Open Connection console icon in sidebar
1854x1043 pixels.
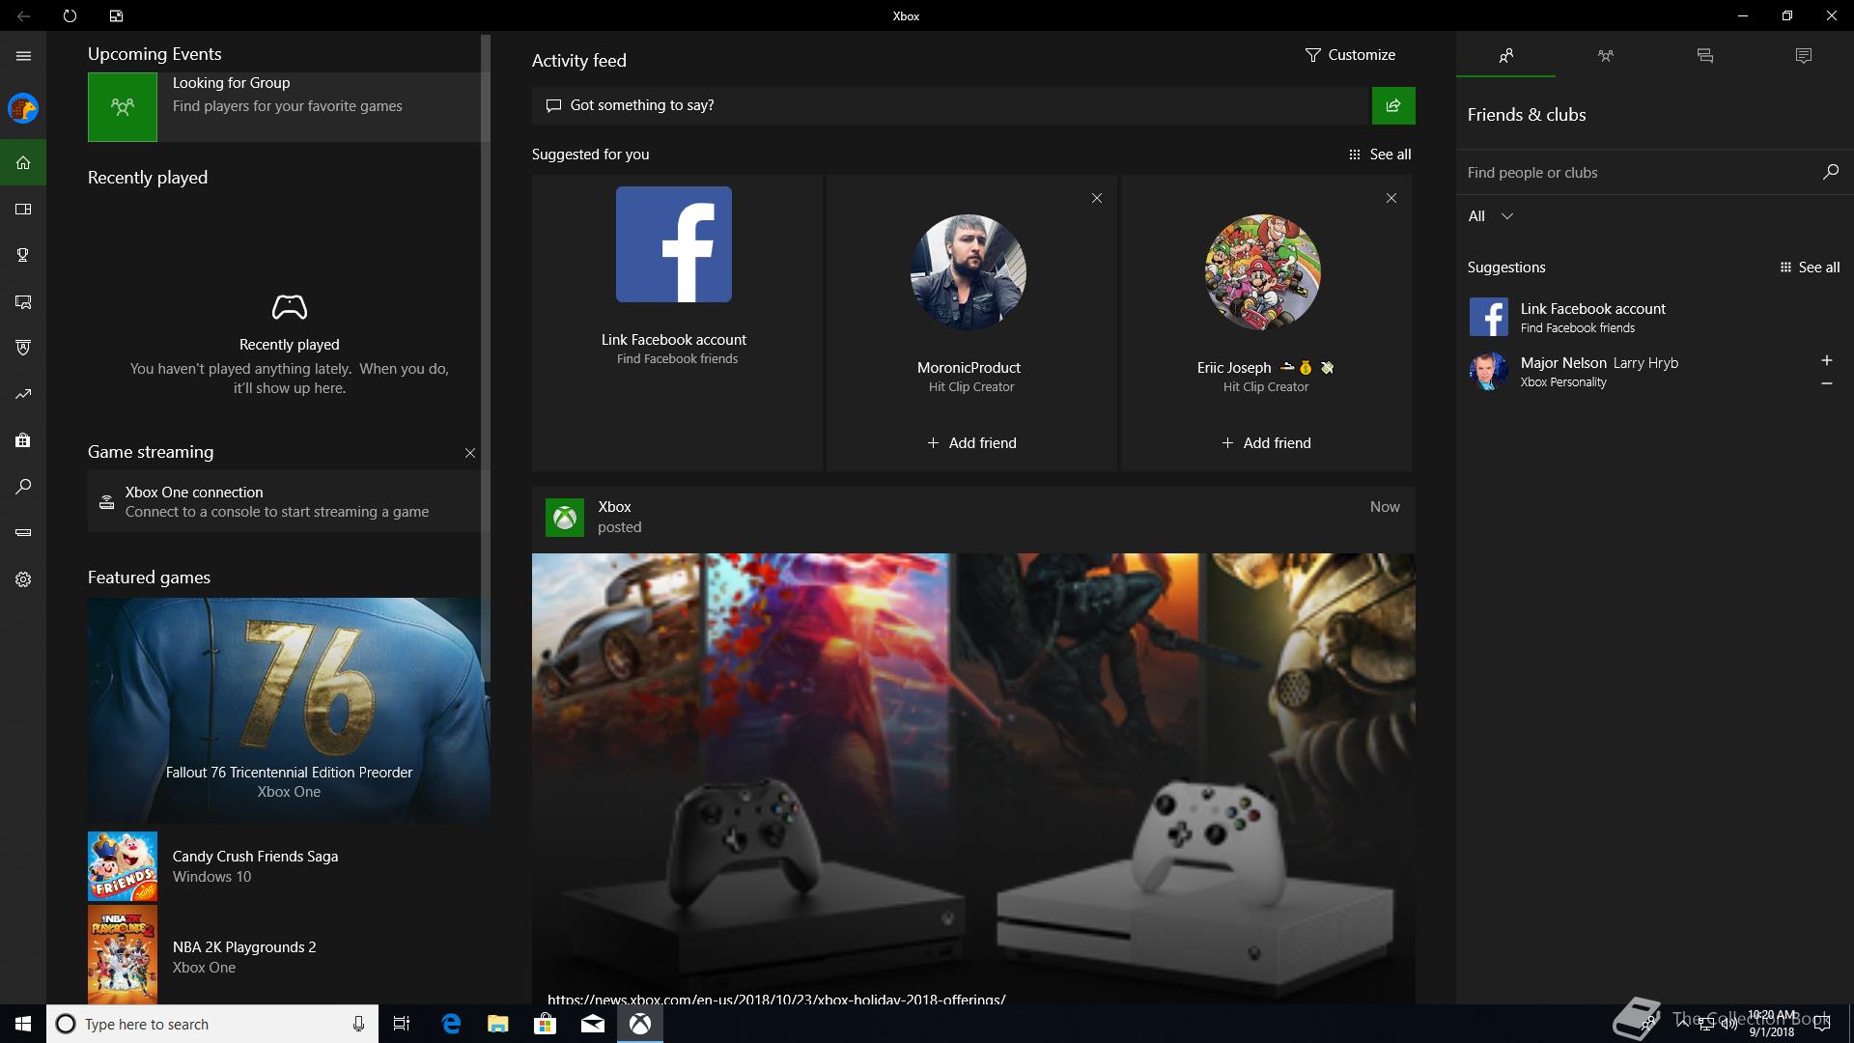23,532
